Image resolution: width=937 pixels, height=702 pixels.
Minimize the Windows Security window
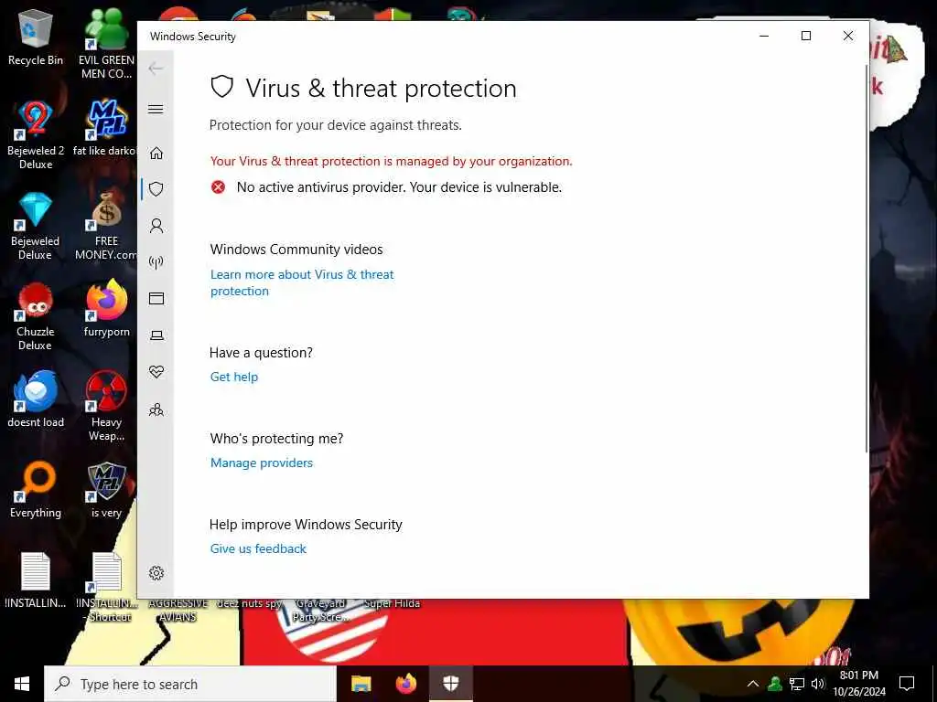(764, 36)
